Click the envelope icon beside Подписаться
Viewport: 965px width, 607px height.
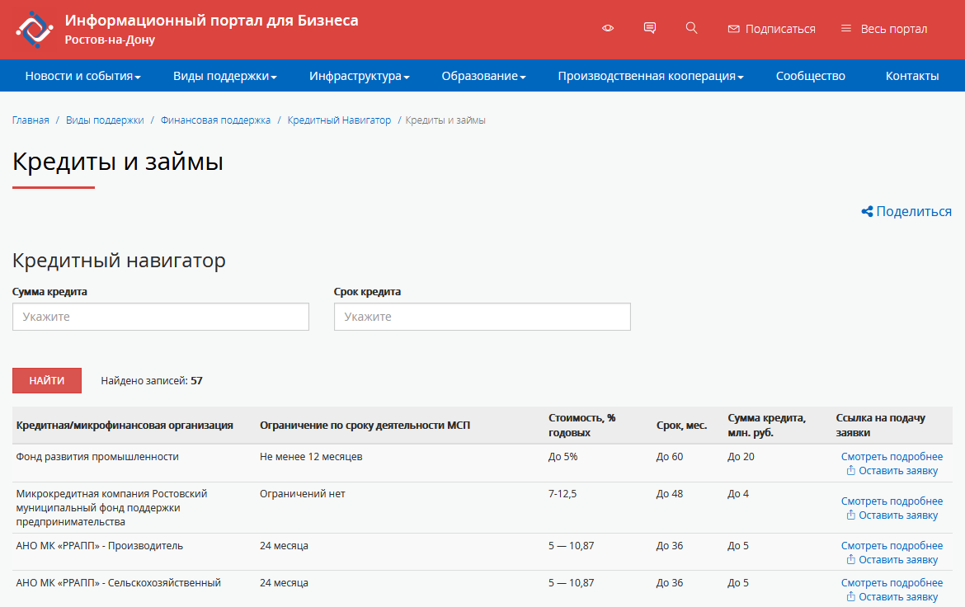(x=733, y=29)
